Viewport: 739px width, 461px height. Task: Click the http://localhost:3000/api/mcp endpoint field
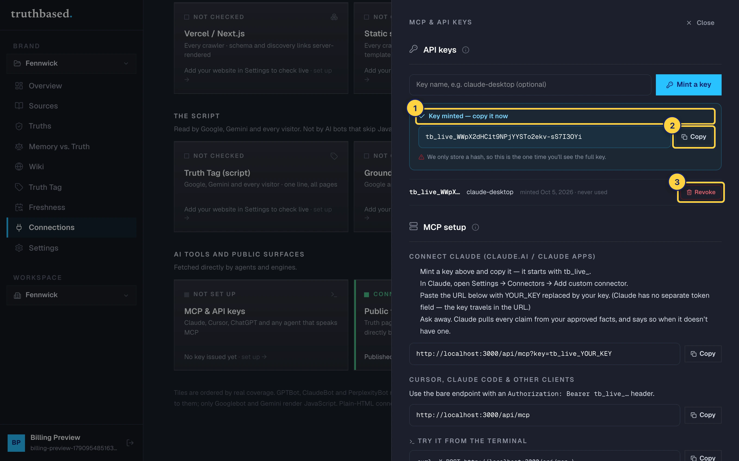tap(544, 415)
